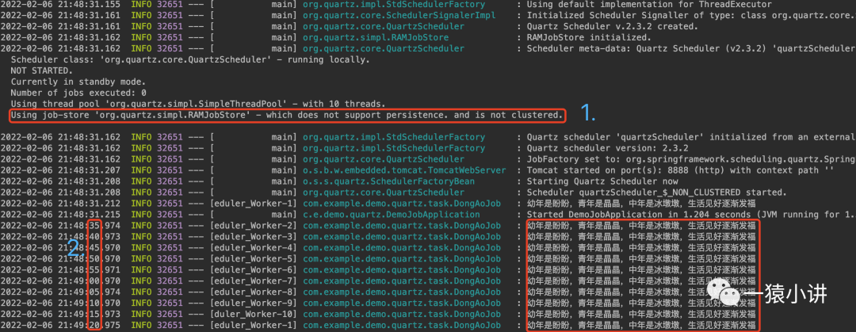Click thread name [eduler_Worker-9]
Image resolution: width=856 pixels, height=332 pixels.
(x=254, y=303)
